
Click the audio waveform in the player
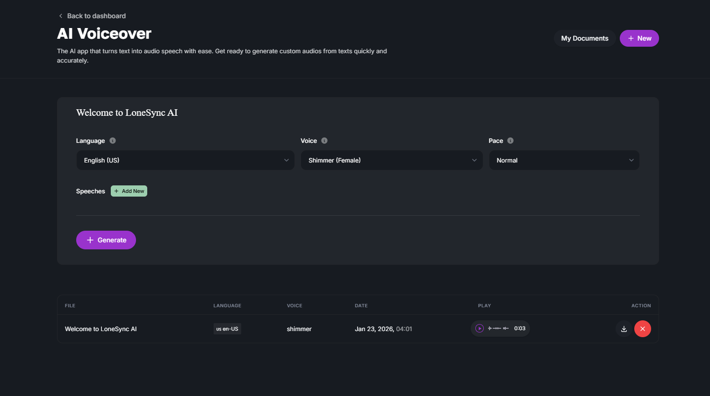(498, 328)
